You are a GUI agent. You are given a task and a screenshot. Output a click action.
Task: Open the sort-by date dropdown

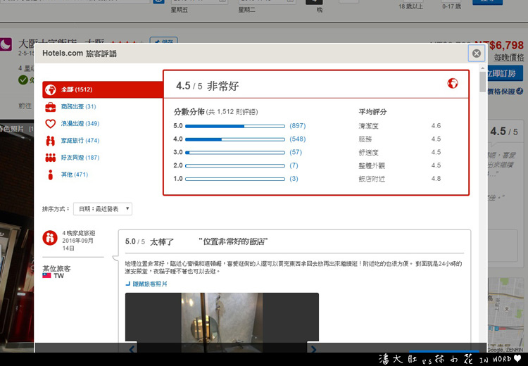pyautogui.click(x=103, y=209)
